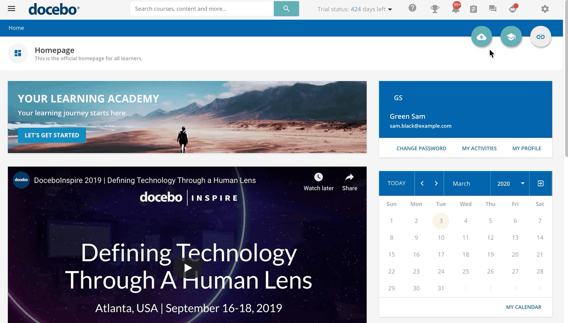Open the chat messages icon
The width and height of the screenshot is (568, 323).
point(493,9)
